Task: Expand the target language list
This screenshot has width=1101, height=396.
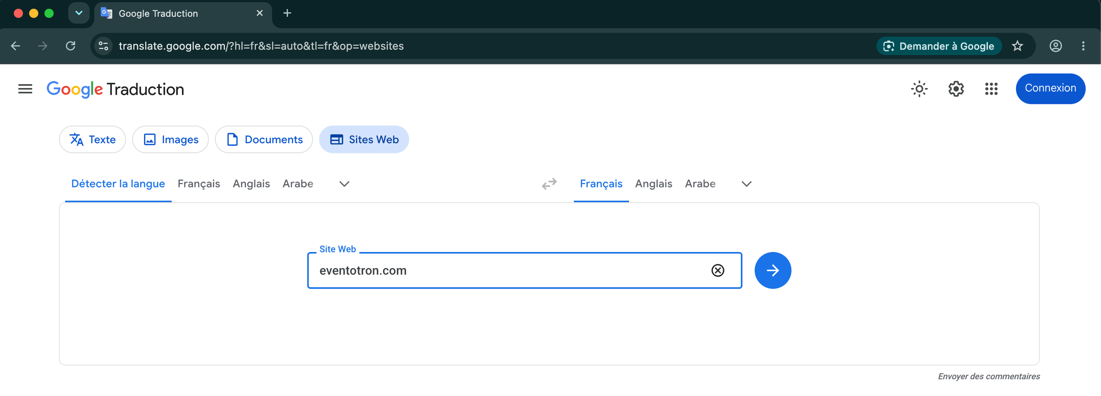Action: [x=746, y=184]
